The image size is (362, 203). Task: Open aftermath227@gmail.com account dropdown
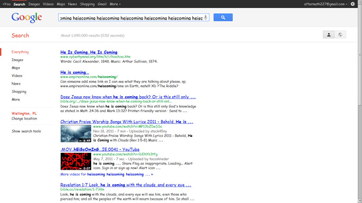[x=325, y=4]
